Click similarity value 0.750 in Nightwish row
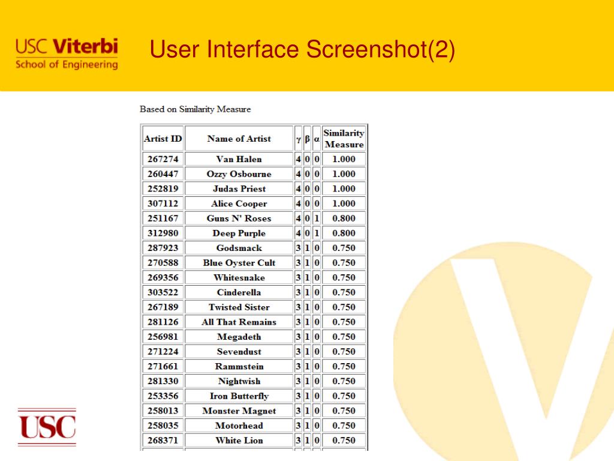The image size is (614, 461). [344, 381]
